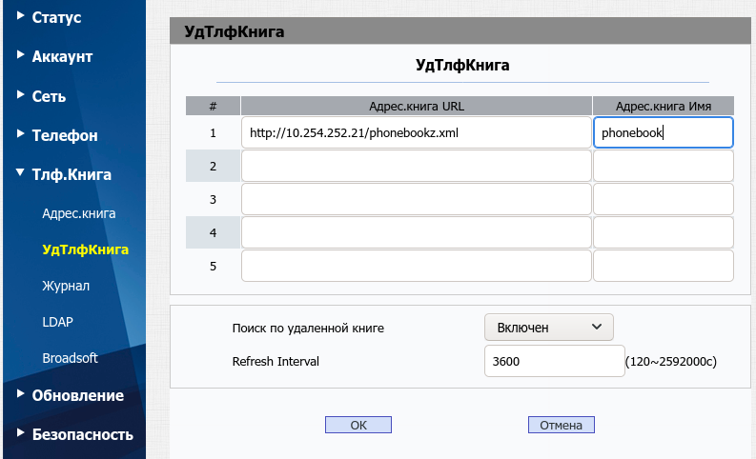
Task: Go to the LDAP submenu page
Action: [57, 322]
